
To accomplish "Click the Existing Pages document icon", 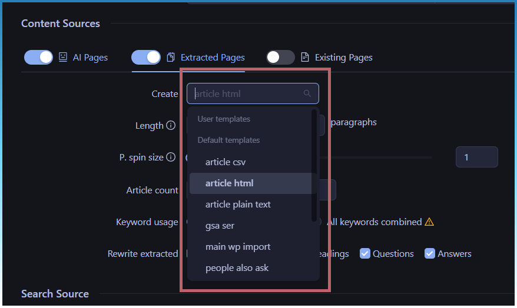I will 305,57.
